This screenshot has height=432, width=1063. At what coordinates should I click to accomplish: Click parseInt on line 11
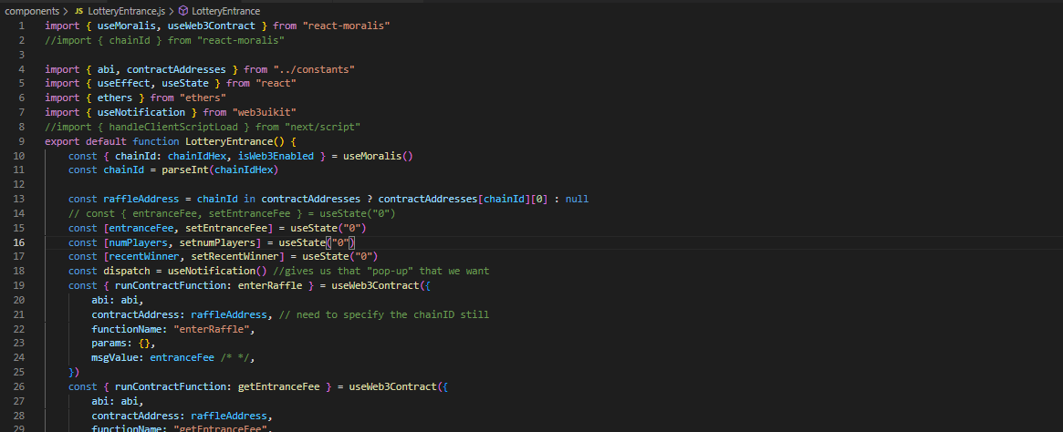point(184,170)
